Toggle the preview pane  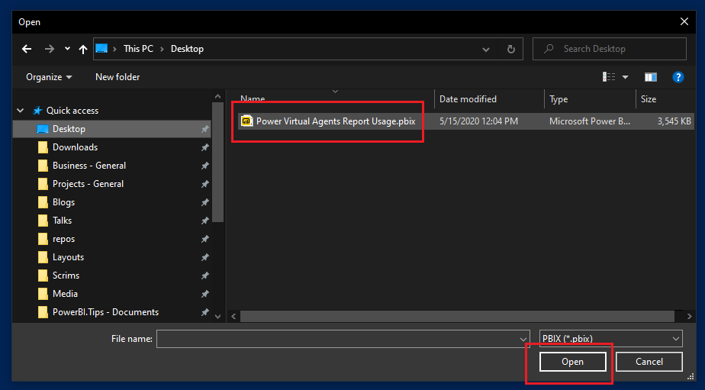tap(650, 77)
